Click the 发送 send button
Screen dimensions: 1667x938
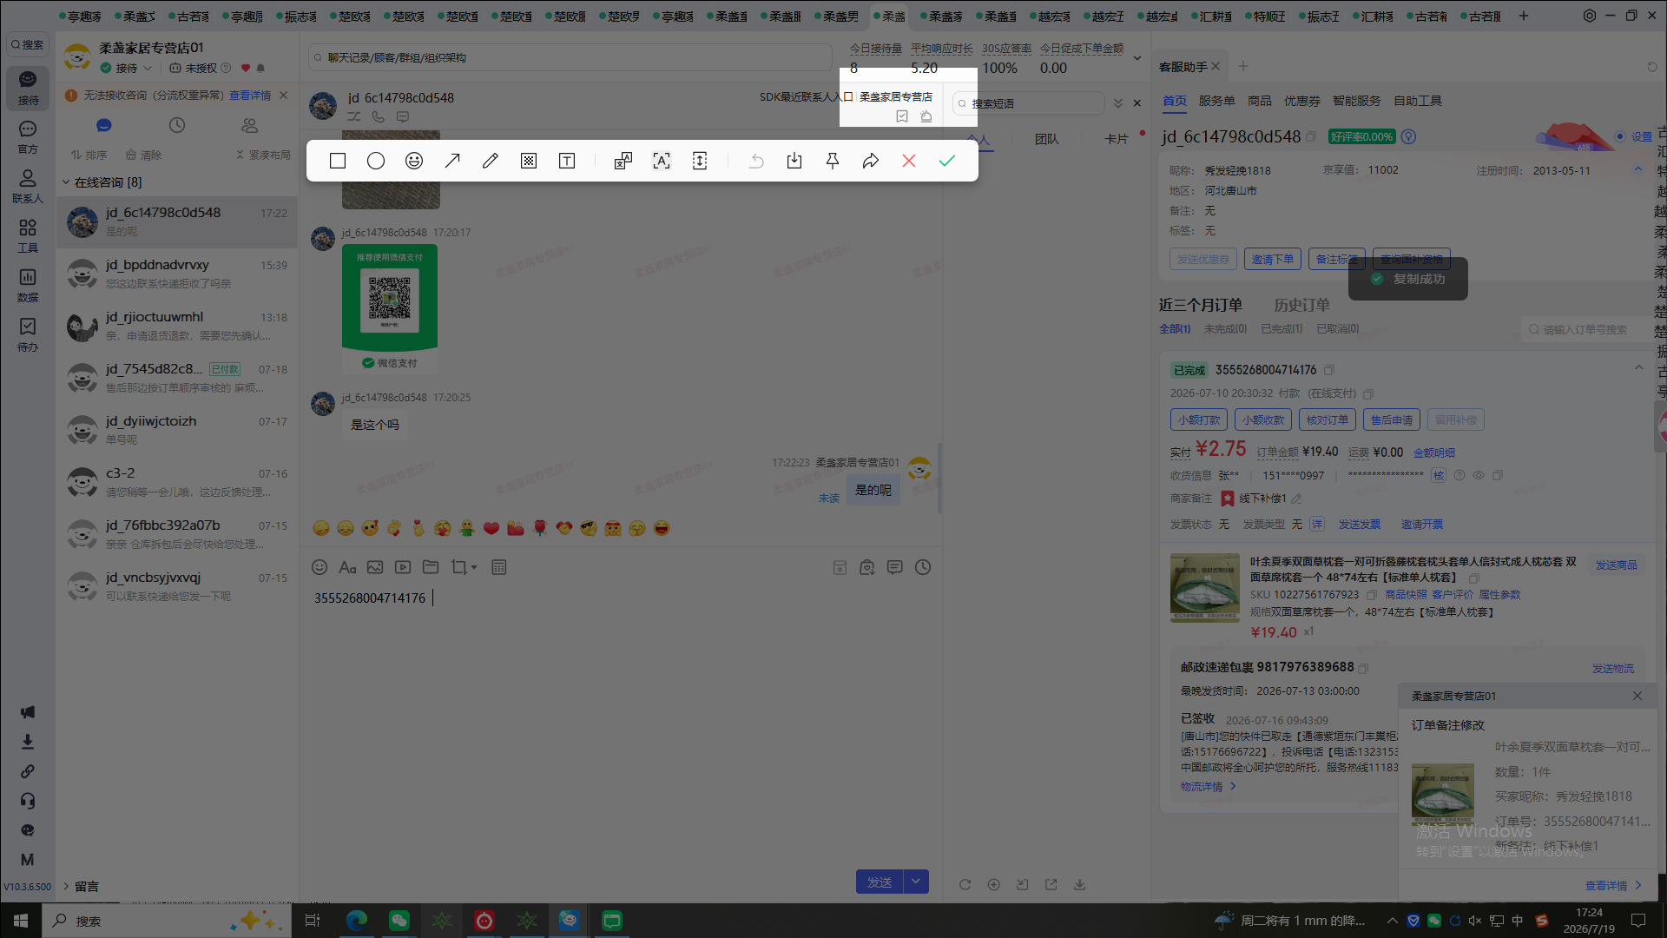pos(880,882)
